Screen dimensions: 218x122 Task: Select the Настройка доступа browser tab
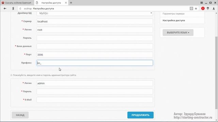[51, 3]
